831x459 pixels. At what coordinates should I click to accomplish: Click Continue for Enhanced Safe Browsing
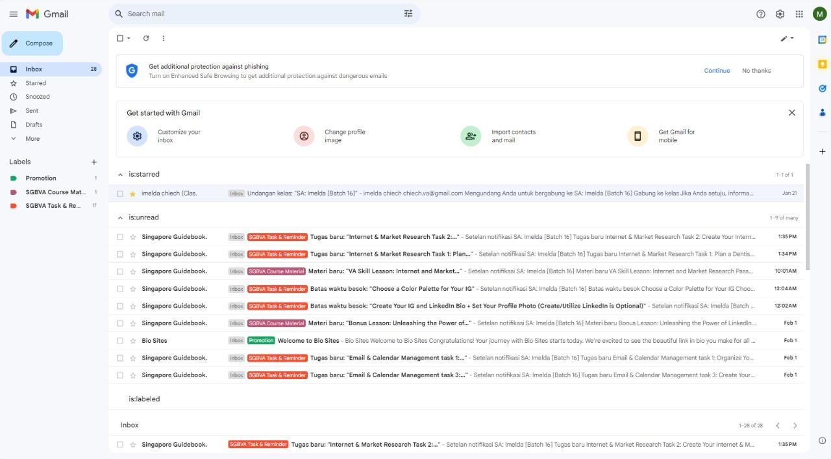tap(717, 71)
